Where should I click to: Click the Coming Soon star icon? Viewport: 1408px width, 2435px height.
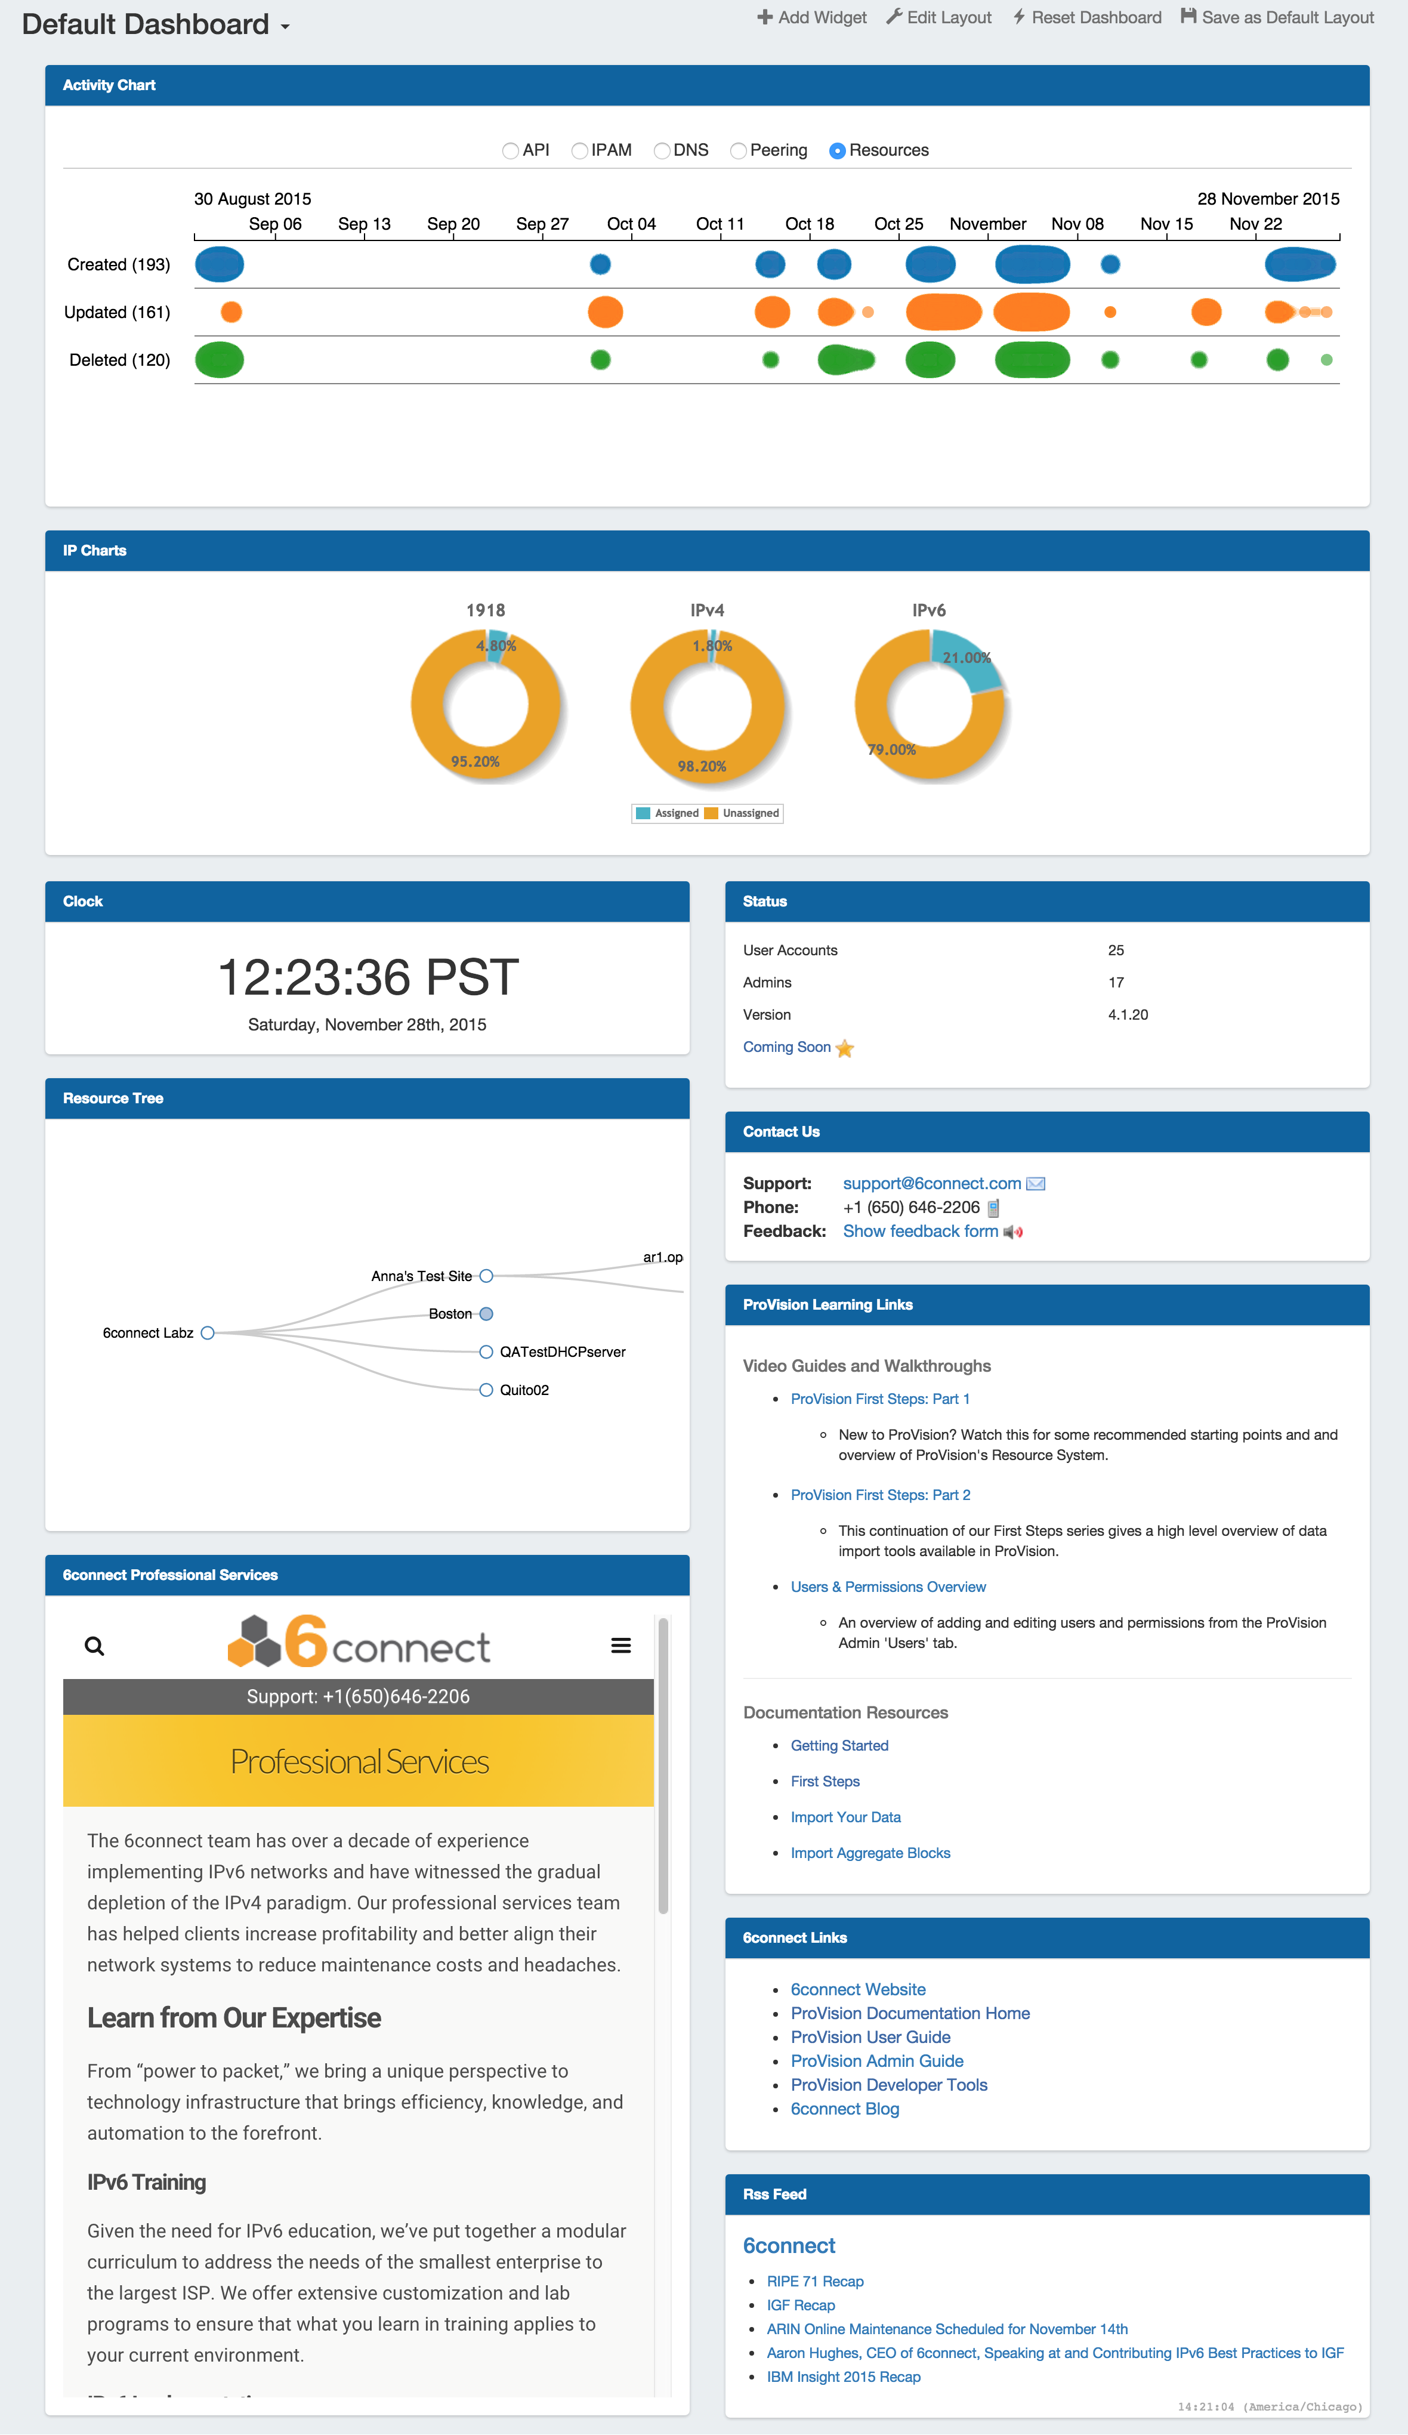click(845, 1048)
